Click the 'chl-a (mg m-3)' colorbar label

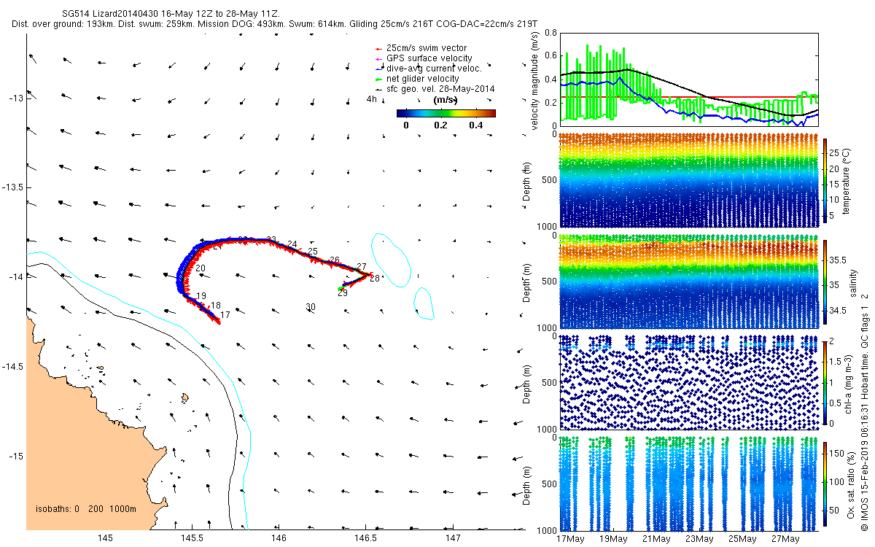[849, 382]
